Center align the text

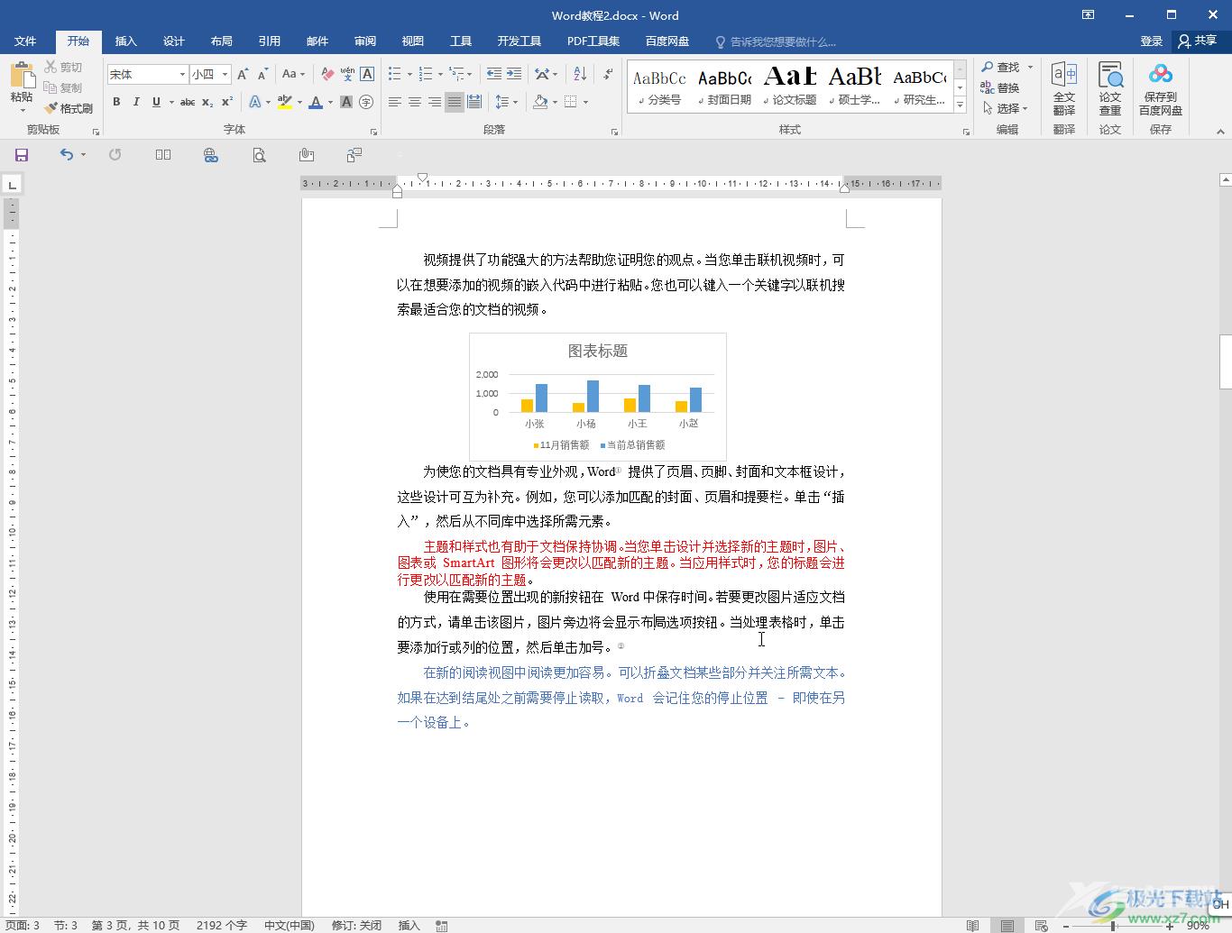[415, 102]
